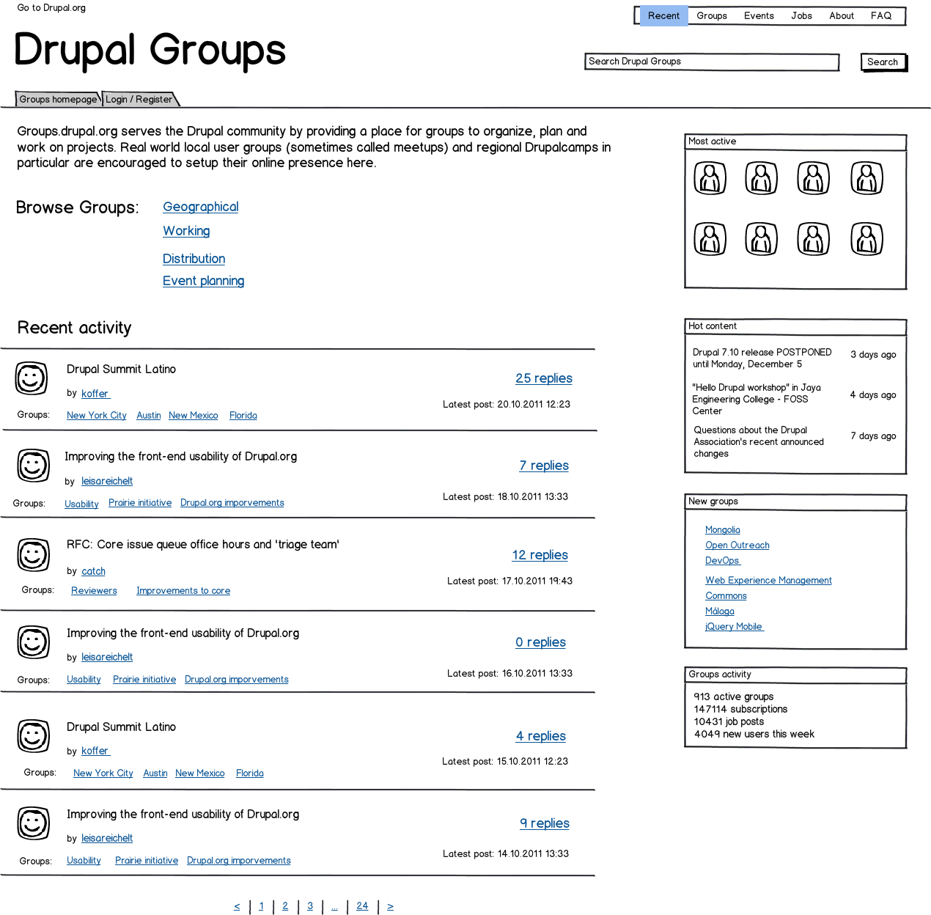Image resolution: width=931 pixels, height=915 pixels.
Task: Open the FAQ navigation item
Action: point(880,15)
